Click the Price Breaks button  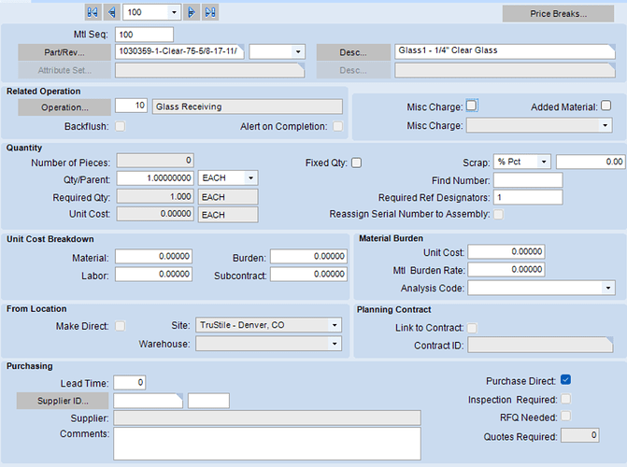coord(558,14)
